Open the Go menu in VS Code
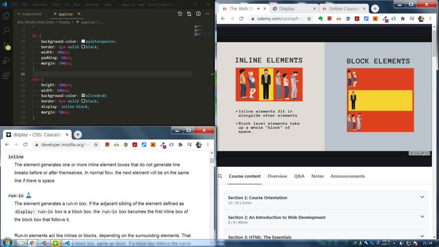This screenshot has height=247, width=439. point(67,4)
